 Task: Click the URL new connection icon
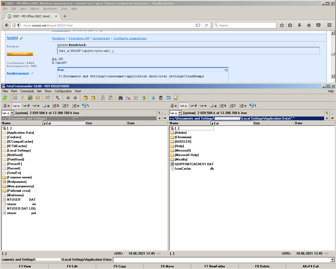click(x=111, y=98)
